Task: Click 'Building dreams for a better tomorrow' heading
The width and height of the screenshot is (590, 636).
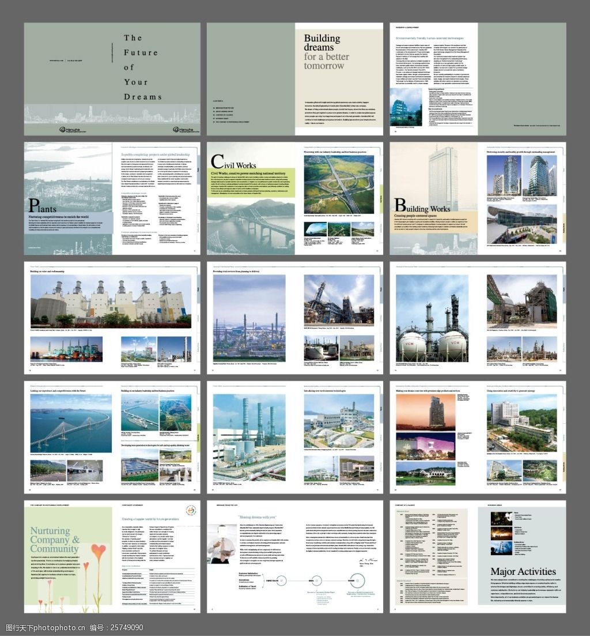Action: point(327,52)
